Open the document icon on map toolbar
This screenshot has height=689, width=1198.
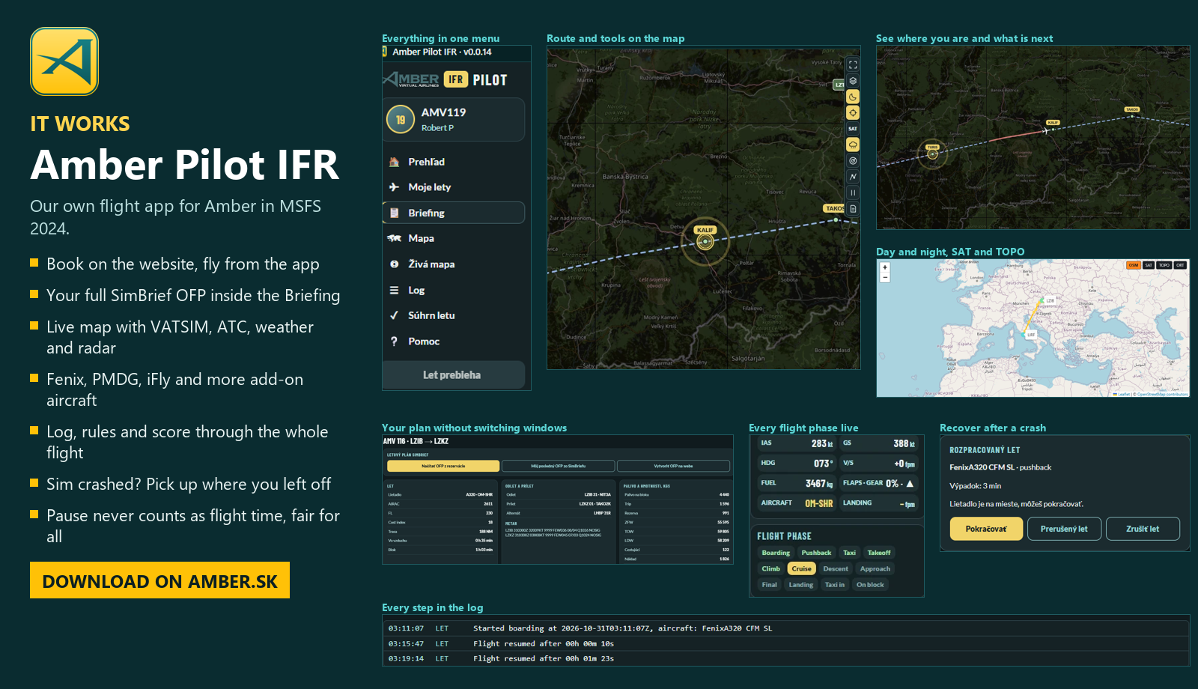[x=853, y=209]
